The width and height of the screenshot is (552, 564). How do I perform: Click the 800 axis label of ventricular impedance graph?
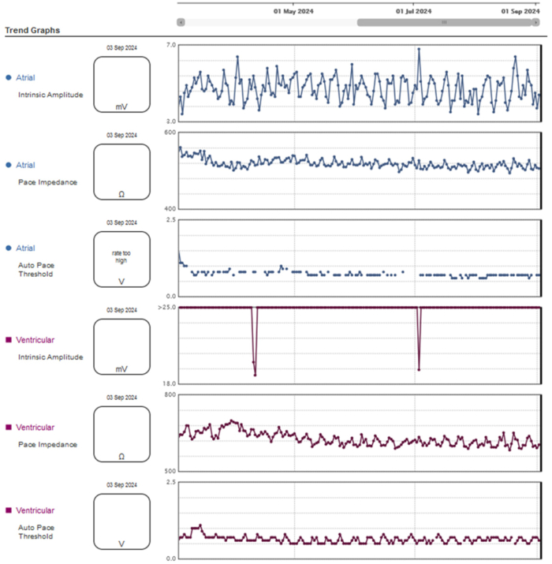pyautogui.click(x=170, y=394)
